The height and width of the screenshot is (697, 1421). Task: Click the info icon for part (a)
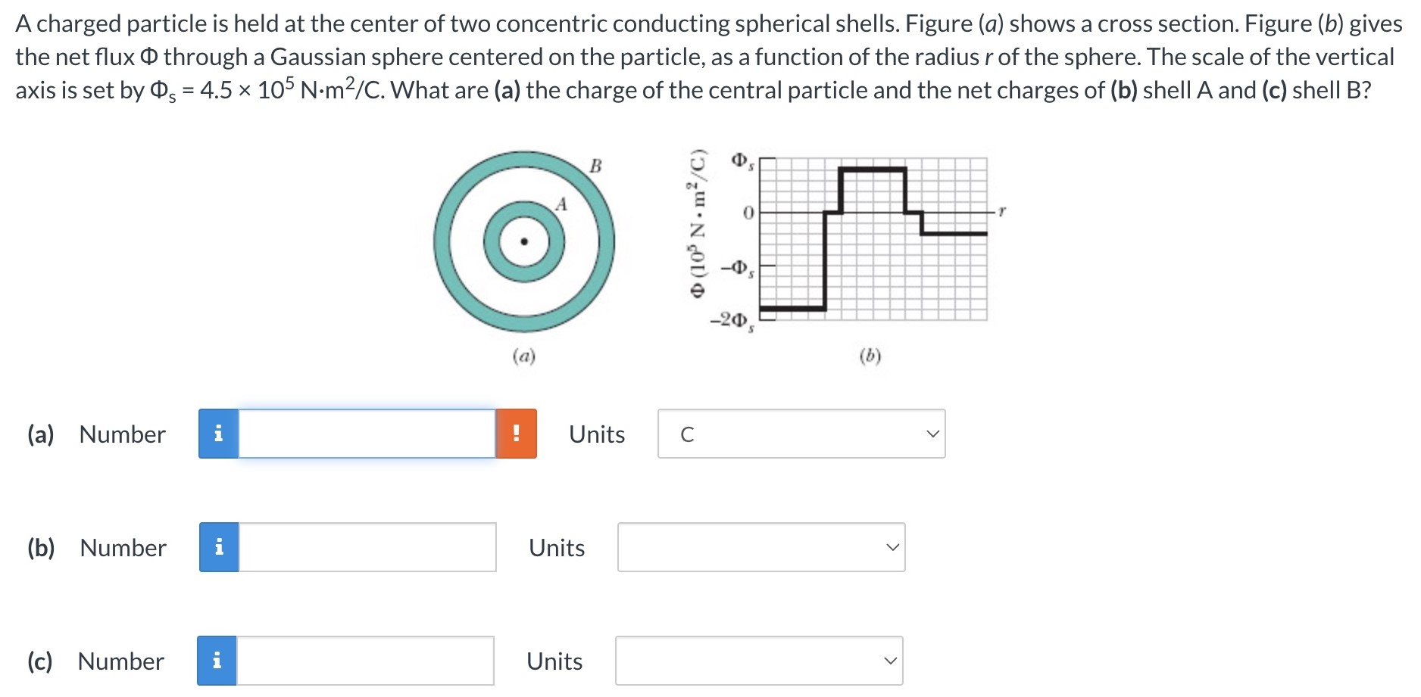click(218, 434)
